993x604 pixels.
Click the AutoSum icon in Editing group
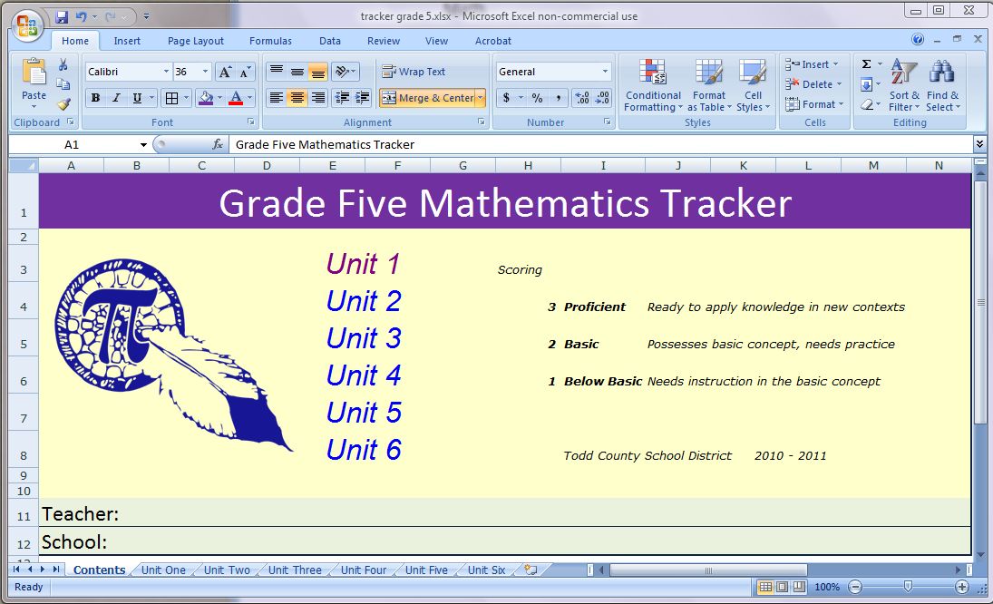[x=866, y=63]
